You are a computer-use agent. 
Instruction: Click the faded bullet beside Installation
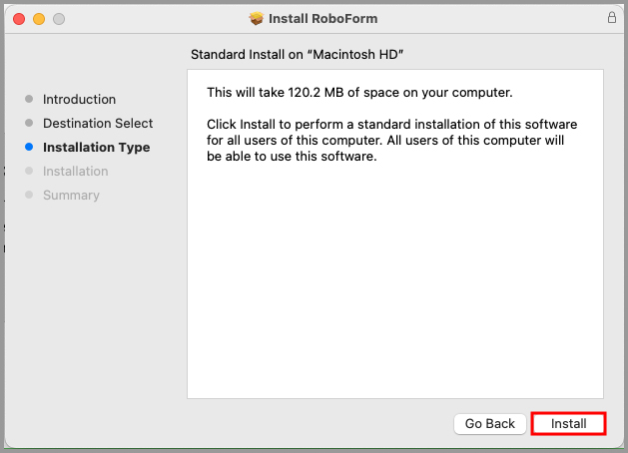(x=29, y=171)
